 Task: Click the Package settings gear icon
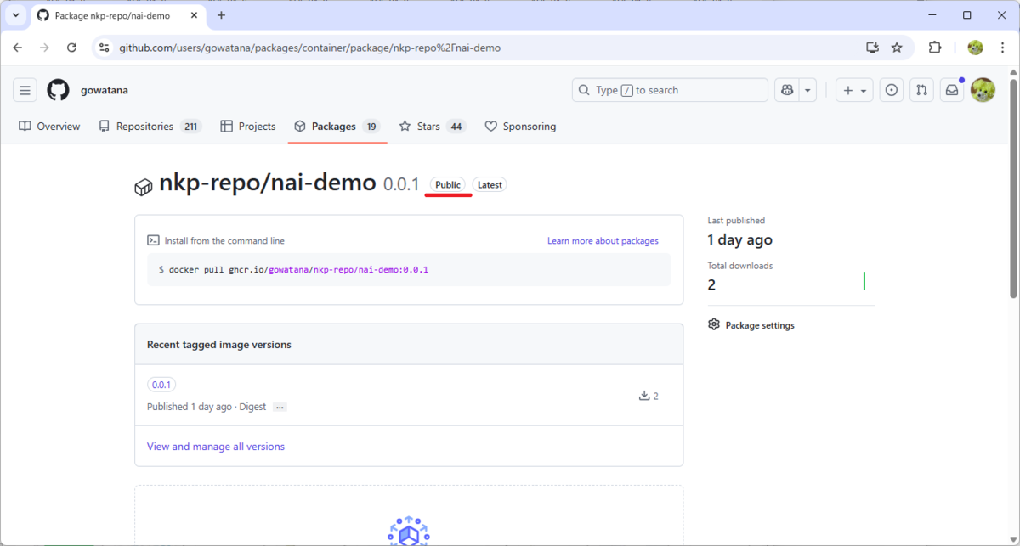[714, 324]
